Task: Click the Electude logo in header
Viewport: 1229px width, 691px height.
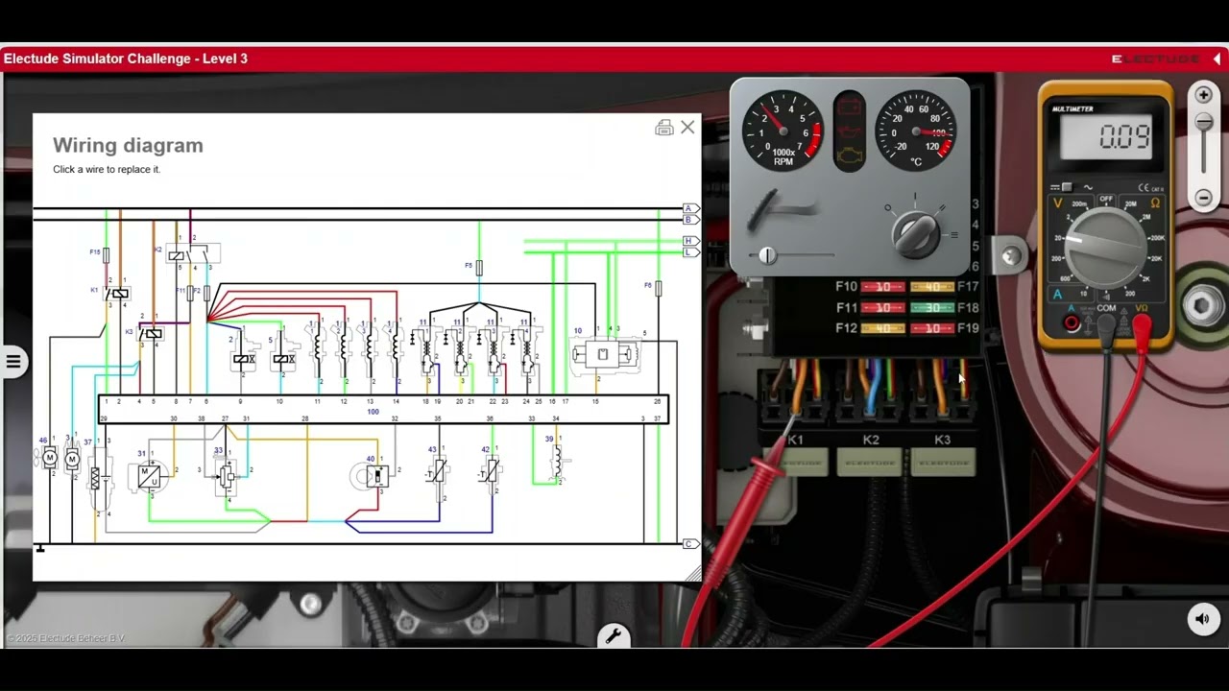Action: 1156,59
